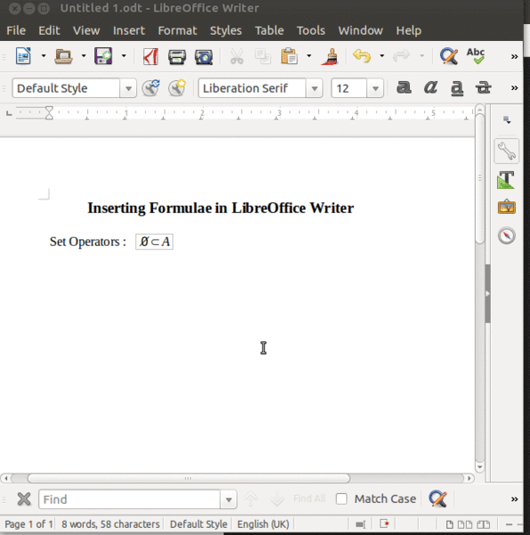Toggle Bold formatting
This screenshot has width=530, height=535.
click(404, 87)
